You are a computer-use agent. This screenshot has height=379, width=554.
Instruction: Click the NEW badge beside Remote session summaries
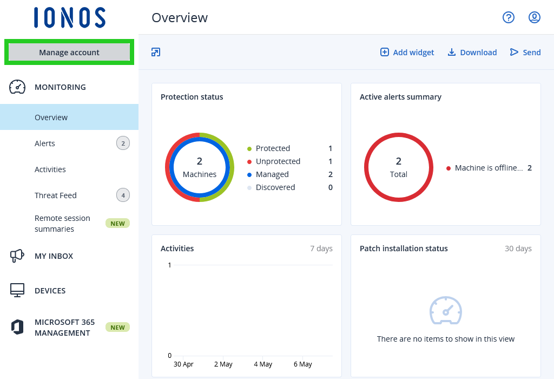pos(117,224)
